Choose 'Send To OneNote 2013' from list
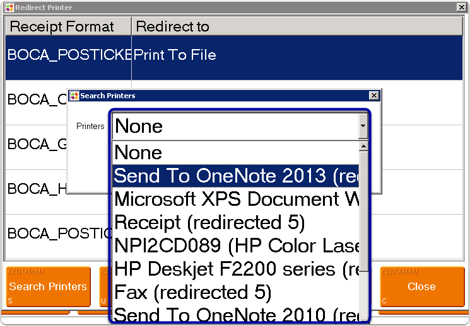Viewport: 470px width, 326px height. (235, 176)
